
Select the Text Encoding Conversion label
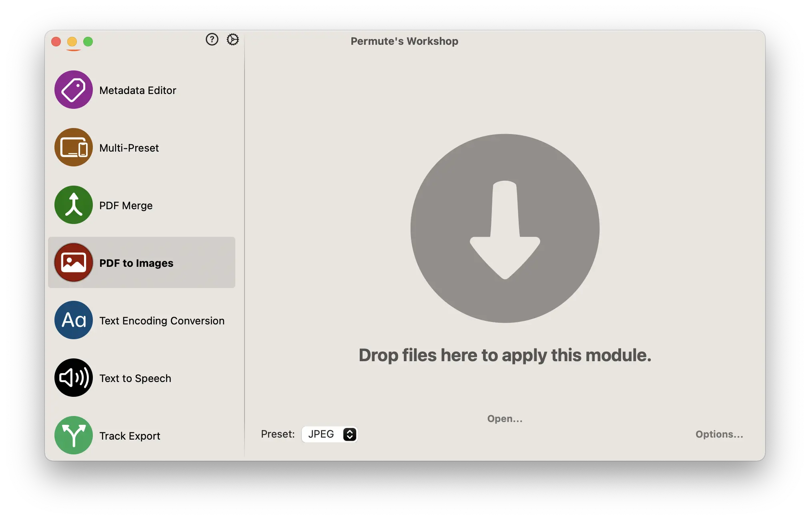point(162,321)
